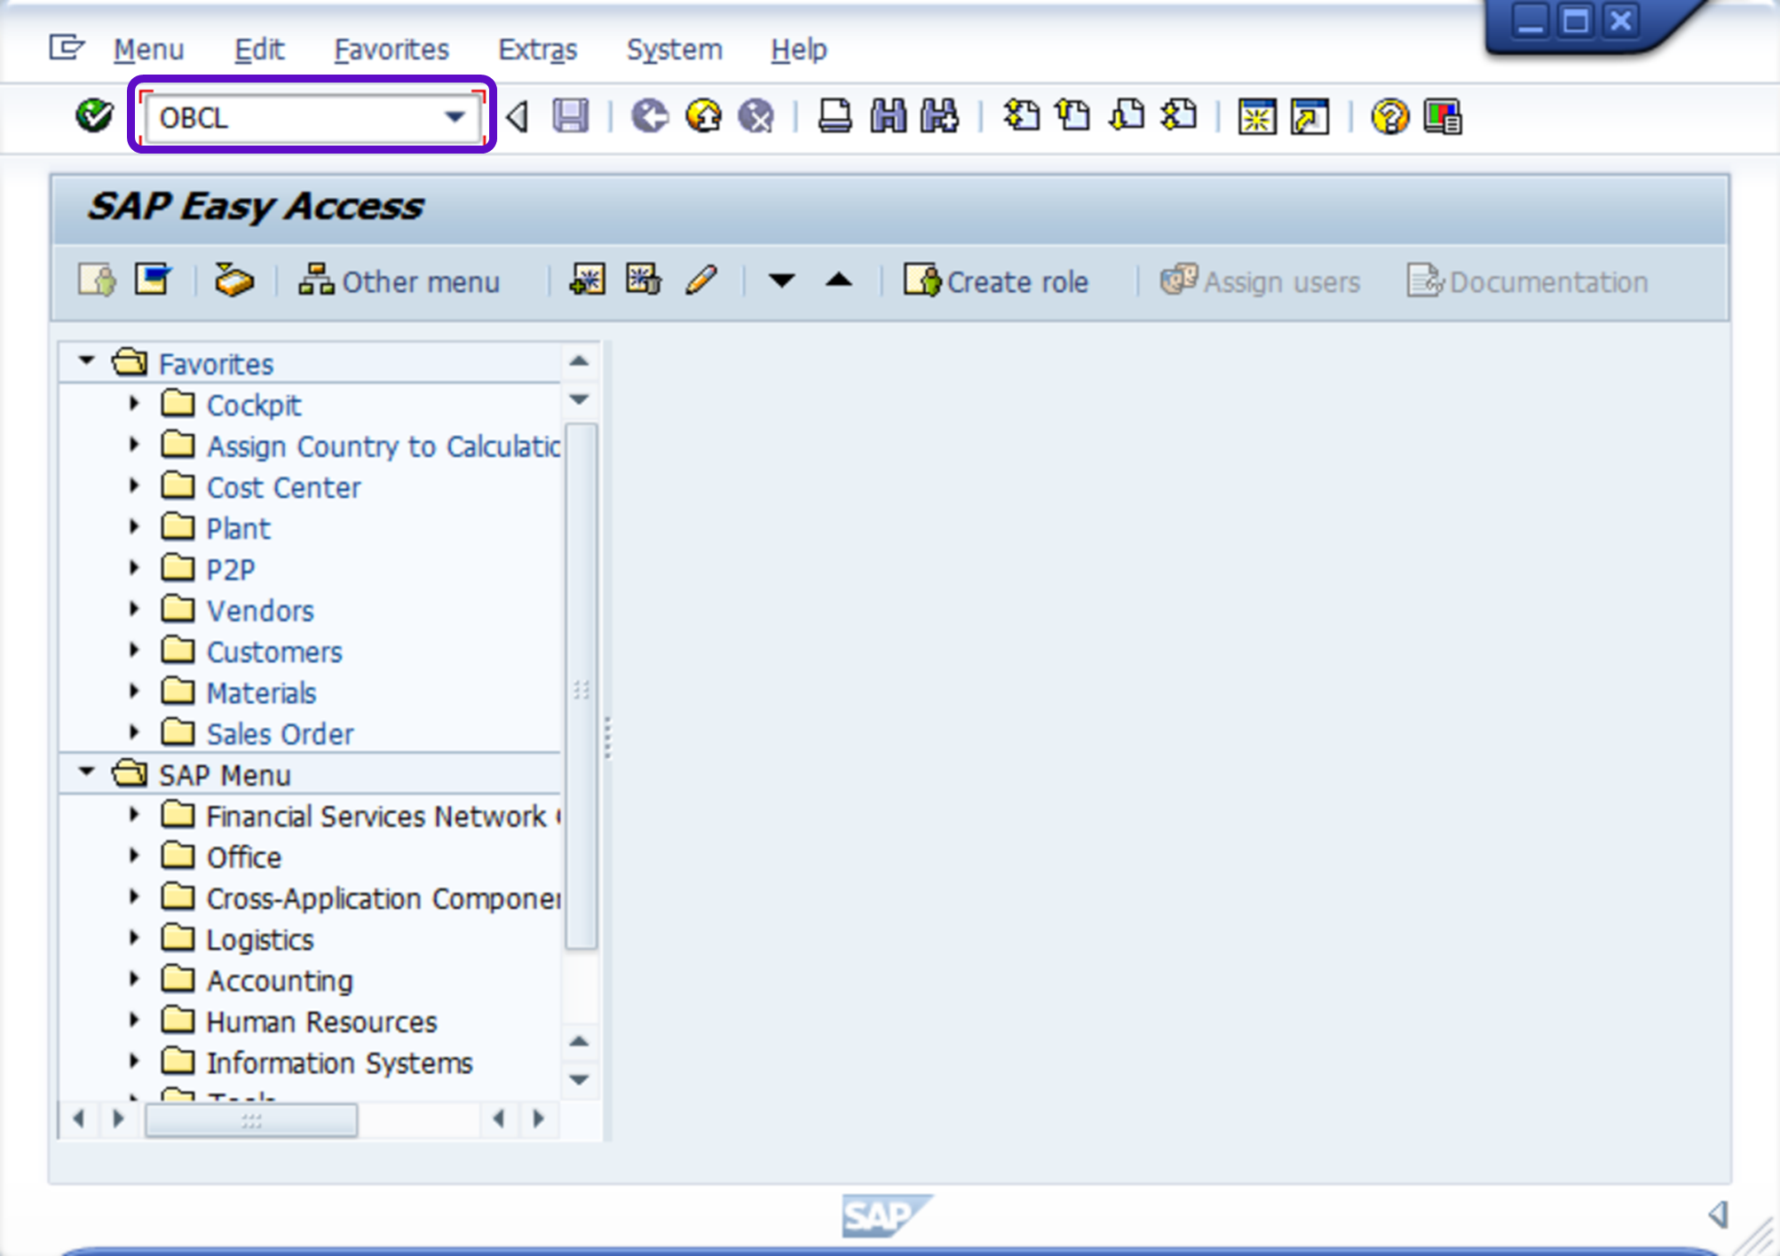
Task: Click the red Cancel icon
Action: tap(756, 115)
